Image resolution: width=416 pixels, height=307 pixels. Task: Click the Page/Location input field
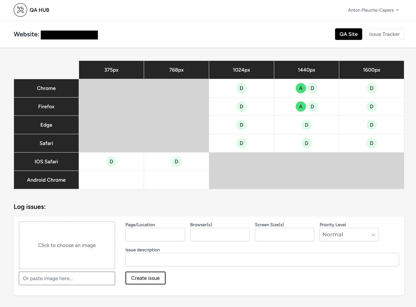[x=155, y=234]
